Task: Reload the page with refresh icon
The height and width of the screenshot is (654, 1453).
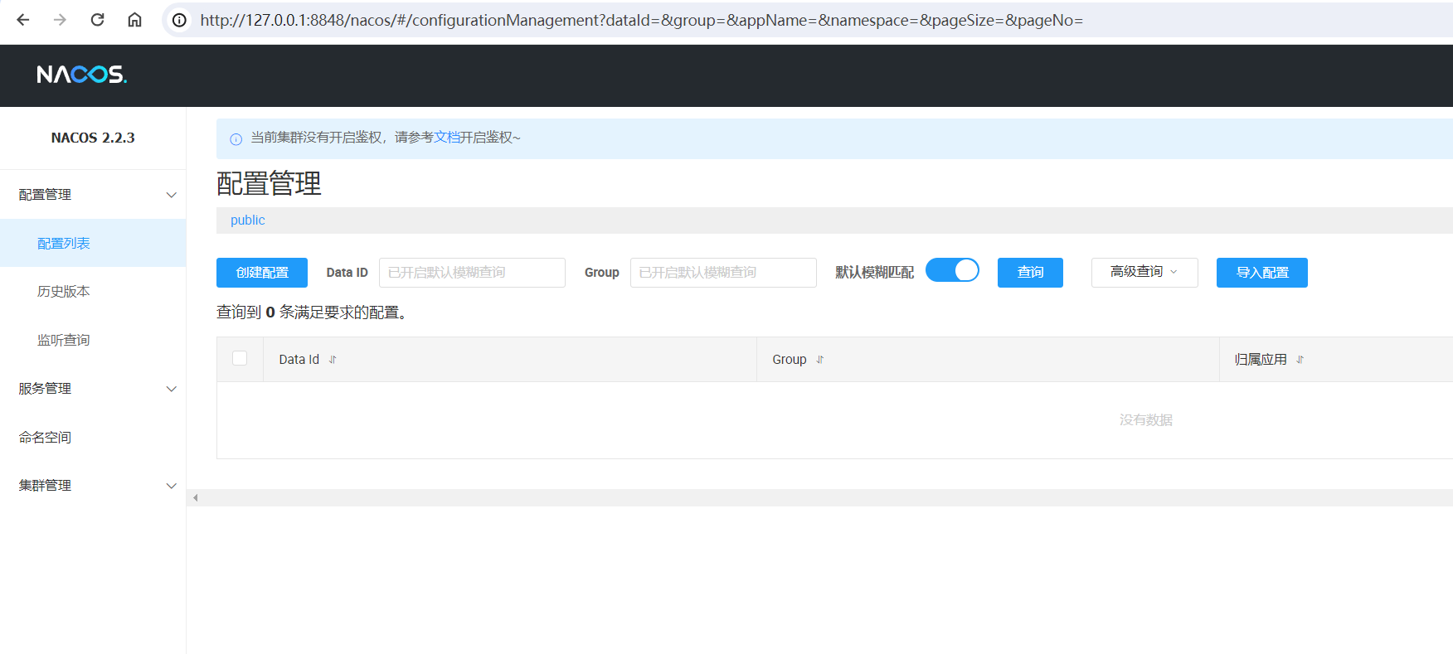Action: (x=97, y=20)
